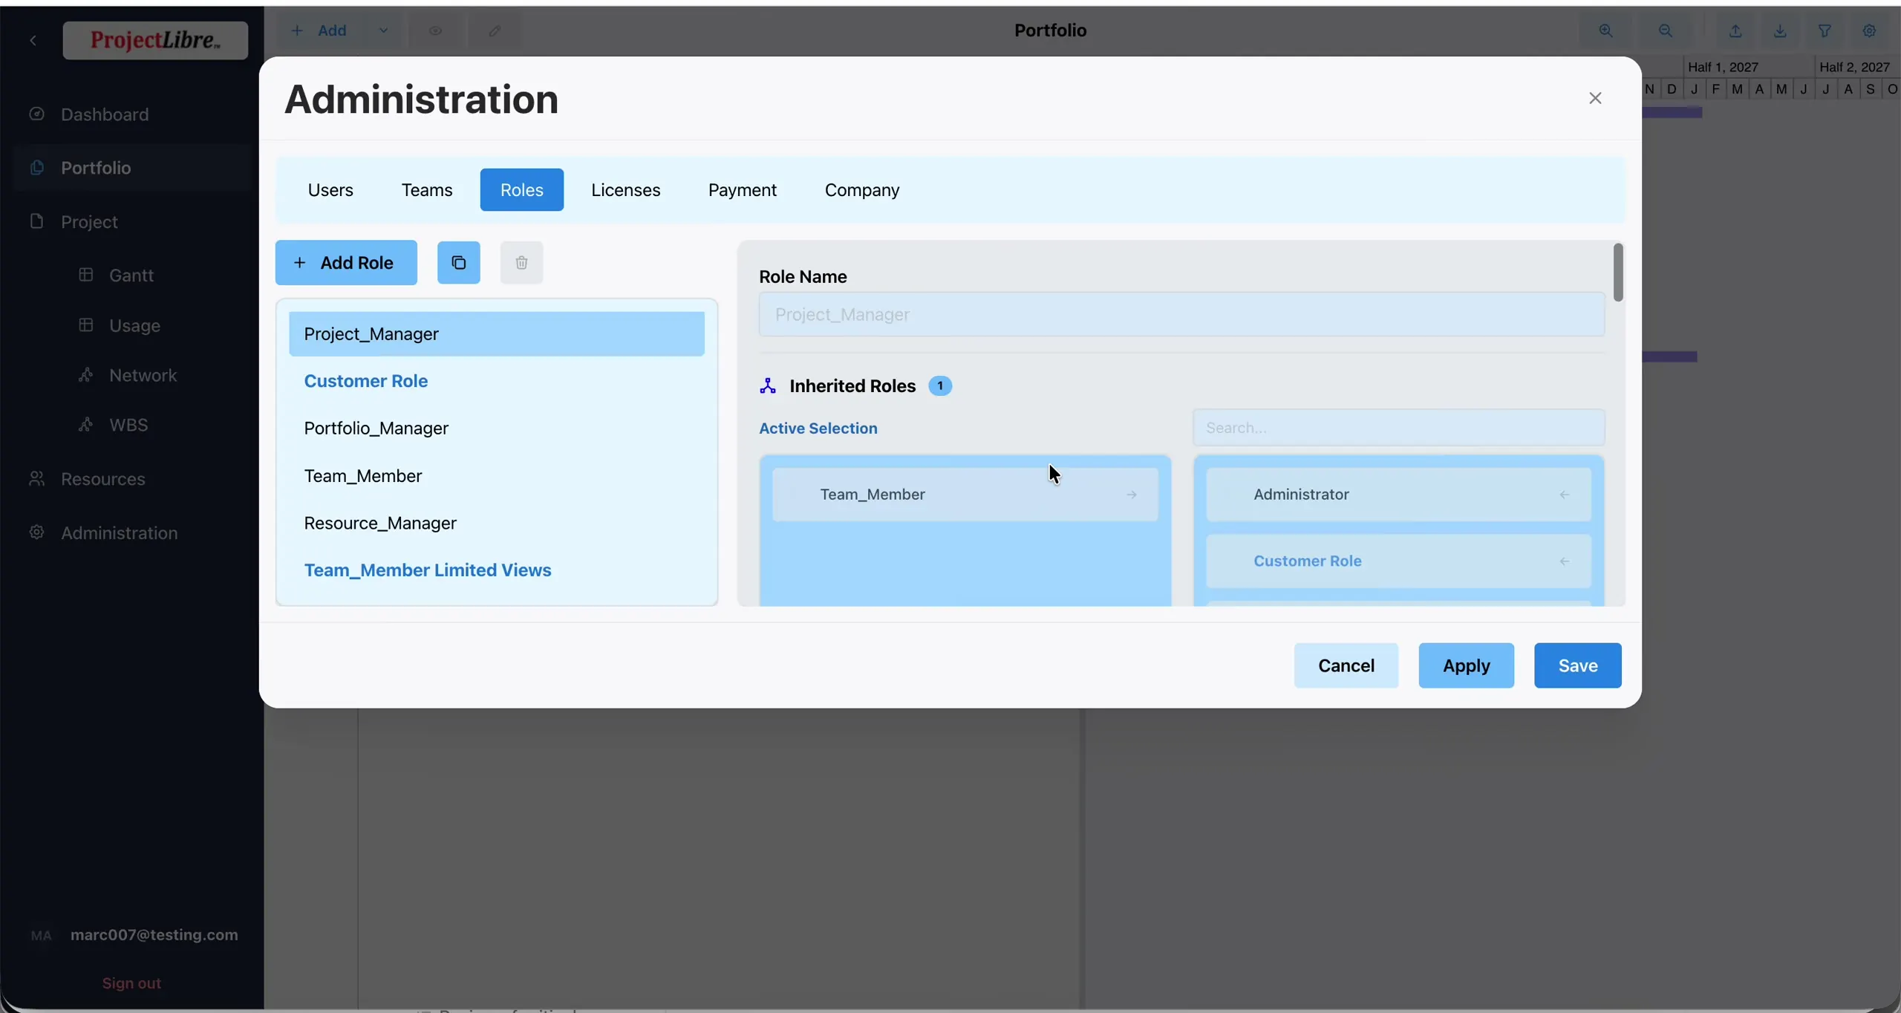The image size is (1901, 1013).
Task: Open the Licenses tab
Action: point(625,190)
